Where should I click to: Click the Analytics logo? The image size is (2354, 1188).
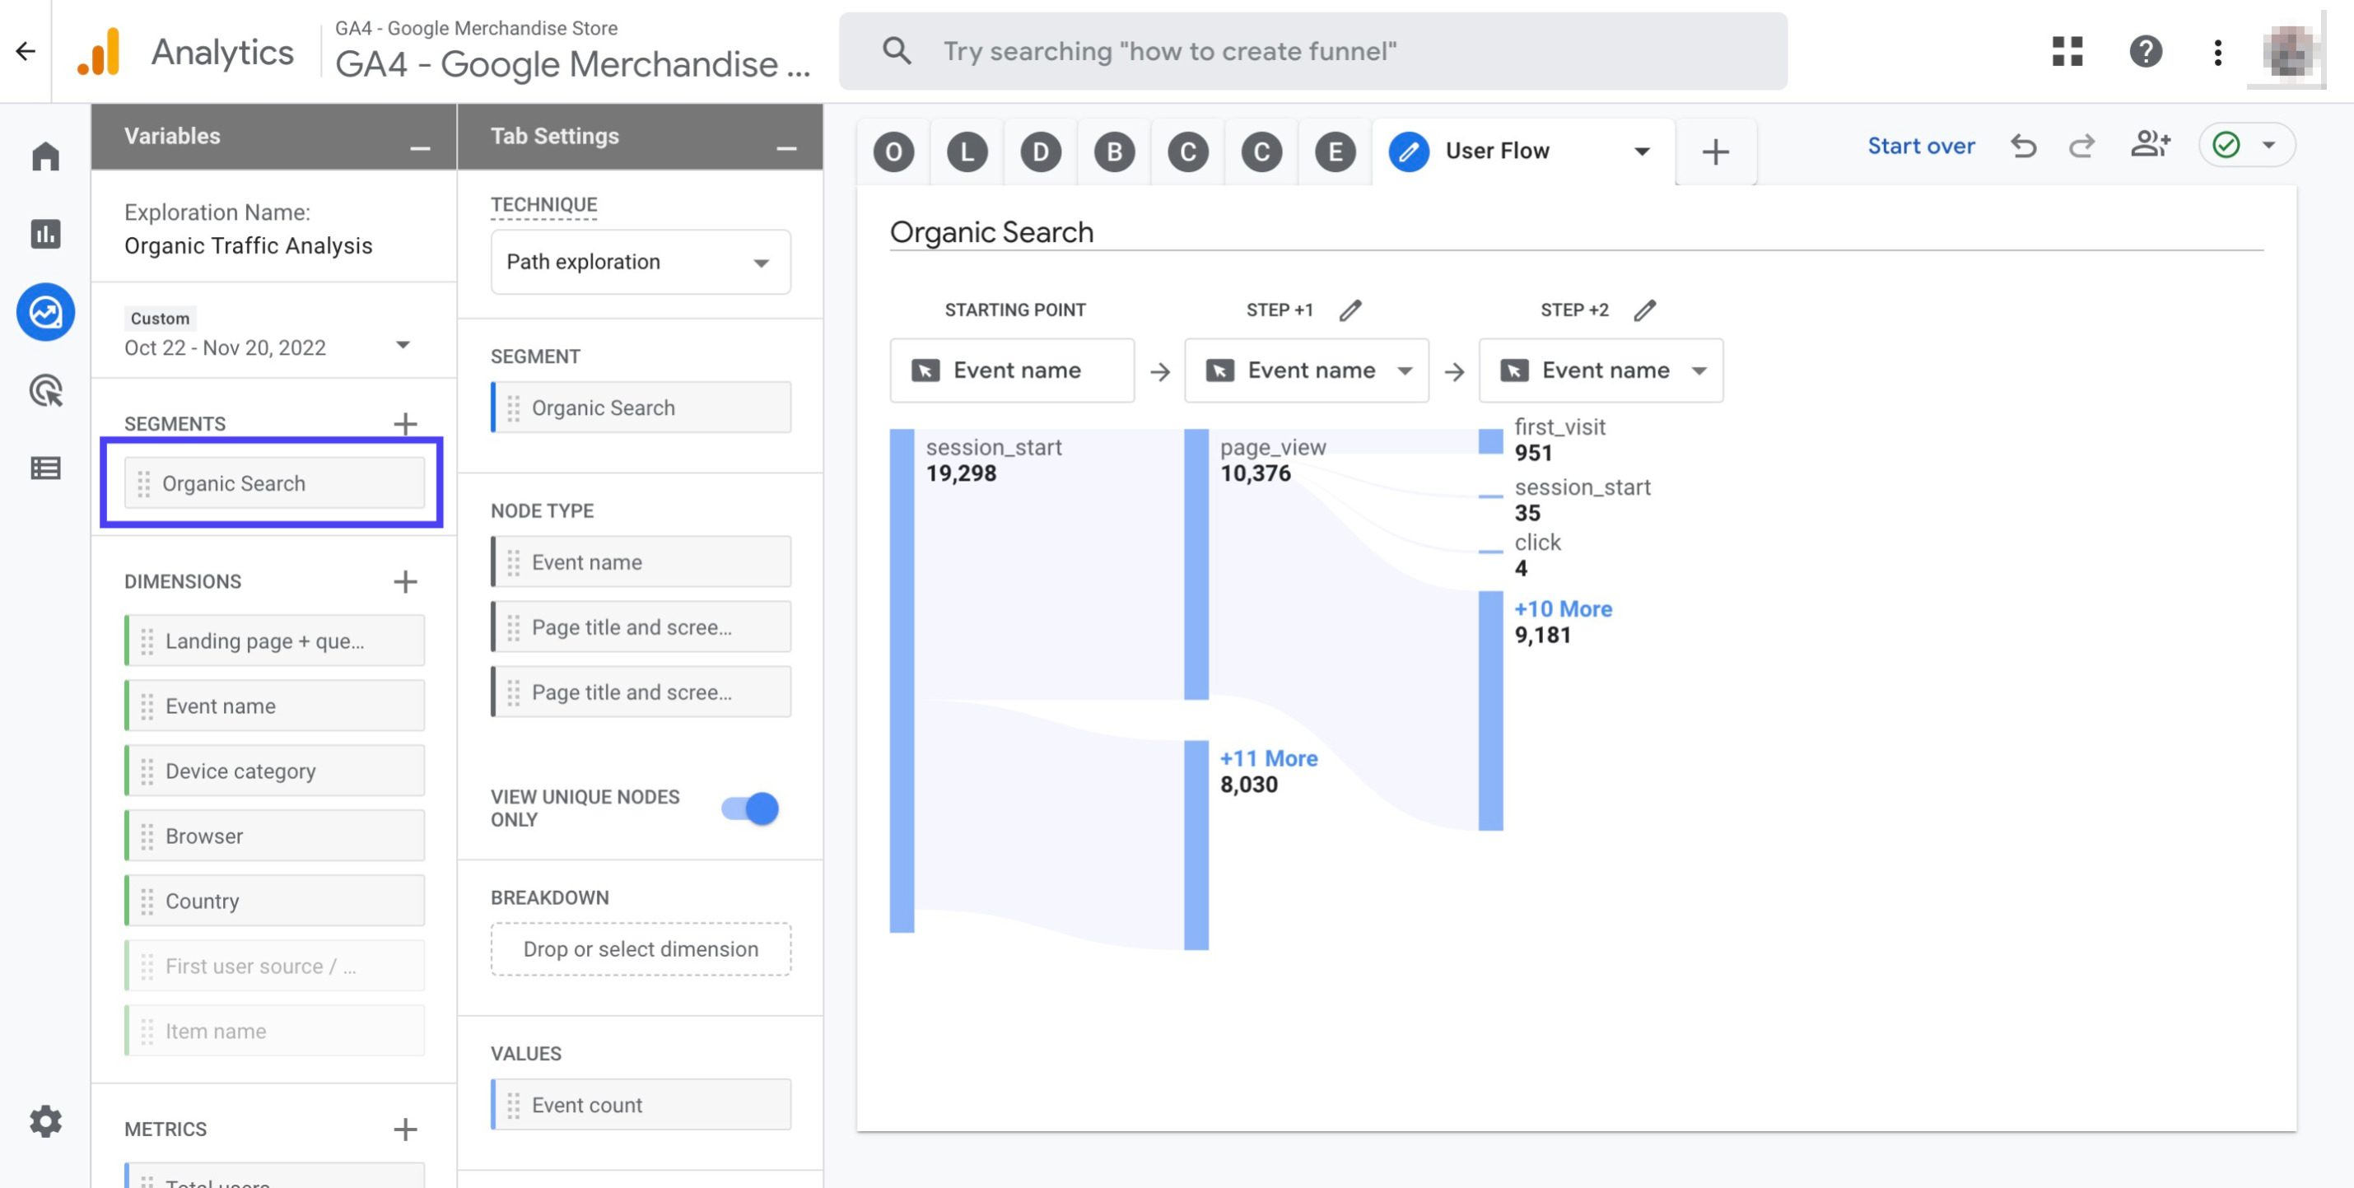tap(99, 51)
